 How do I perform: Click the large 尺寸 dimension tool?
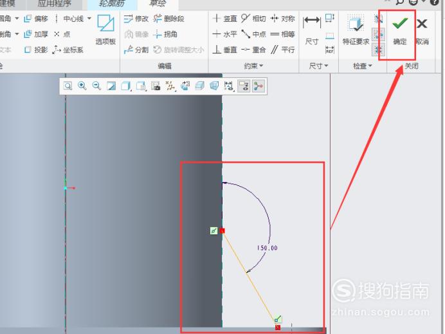[x=312, y=30]
